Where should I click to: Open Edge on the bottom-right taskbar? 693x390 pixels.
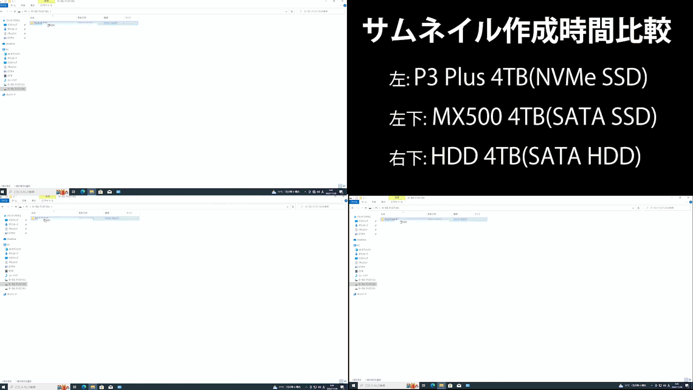pyautogui.click(x=432, y=386)
